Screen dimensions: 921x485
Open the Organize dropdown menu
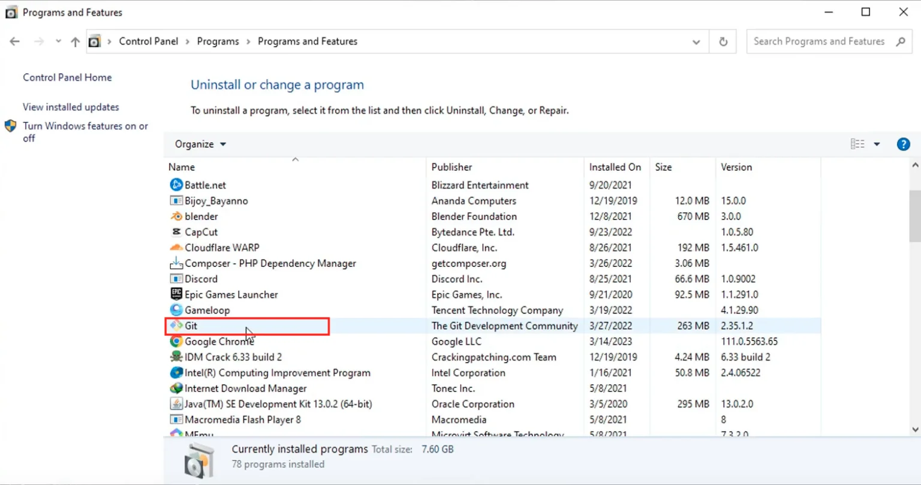coord(200,144)
